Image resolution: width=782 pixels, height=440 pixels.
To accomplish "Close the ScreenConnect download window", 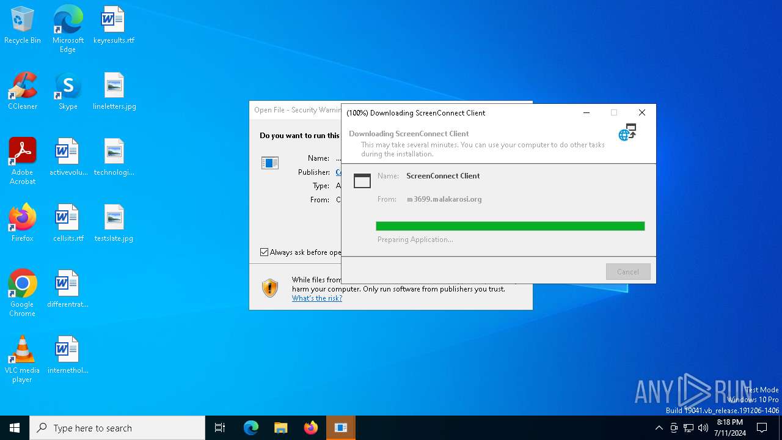I will [641, 112].
